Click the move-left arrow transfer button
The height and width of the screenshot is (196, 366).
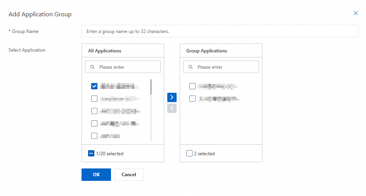[x=172, y=108]
